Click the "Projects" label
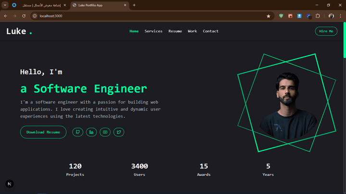 coord(75,175)
